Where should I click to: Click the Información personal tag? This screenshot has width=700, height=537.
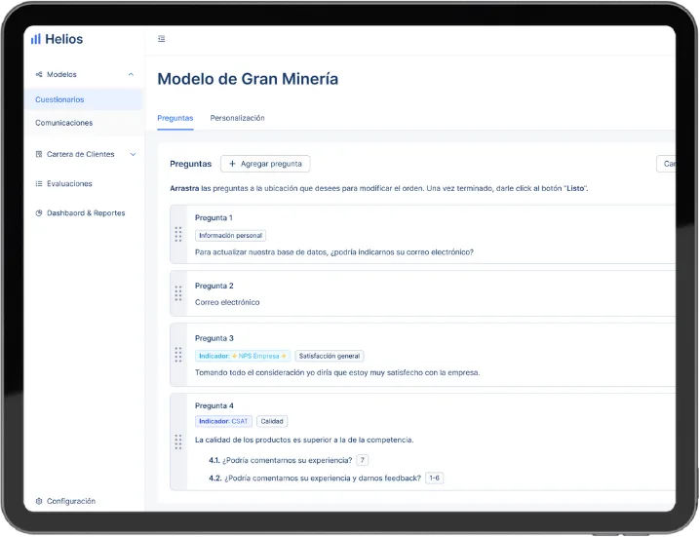[230, 235]
